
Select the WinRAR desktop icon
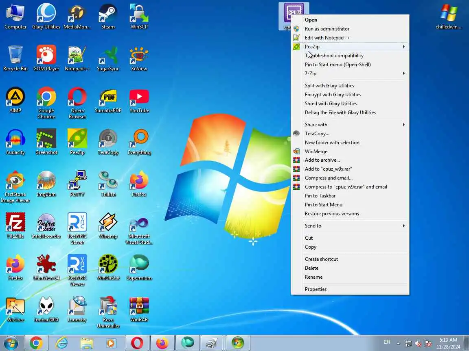tap(139, 309)
